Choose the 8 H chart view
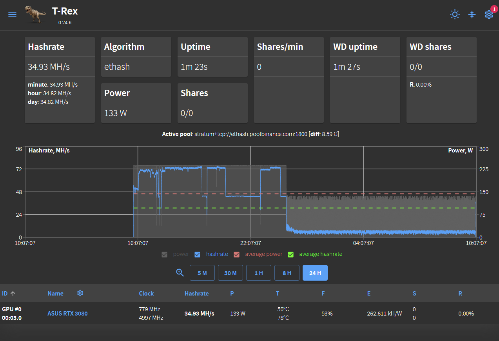This screenshot has height=341, width=499. coord(287,272)
